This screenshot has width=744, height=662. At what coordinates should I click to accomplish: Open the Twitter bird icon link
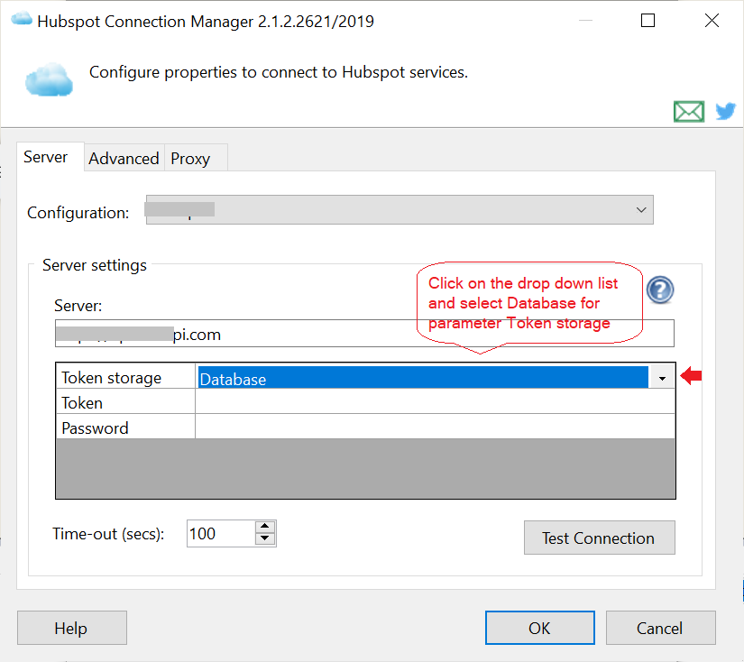(725, 112)
